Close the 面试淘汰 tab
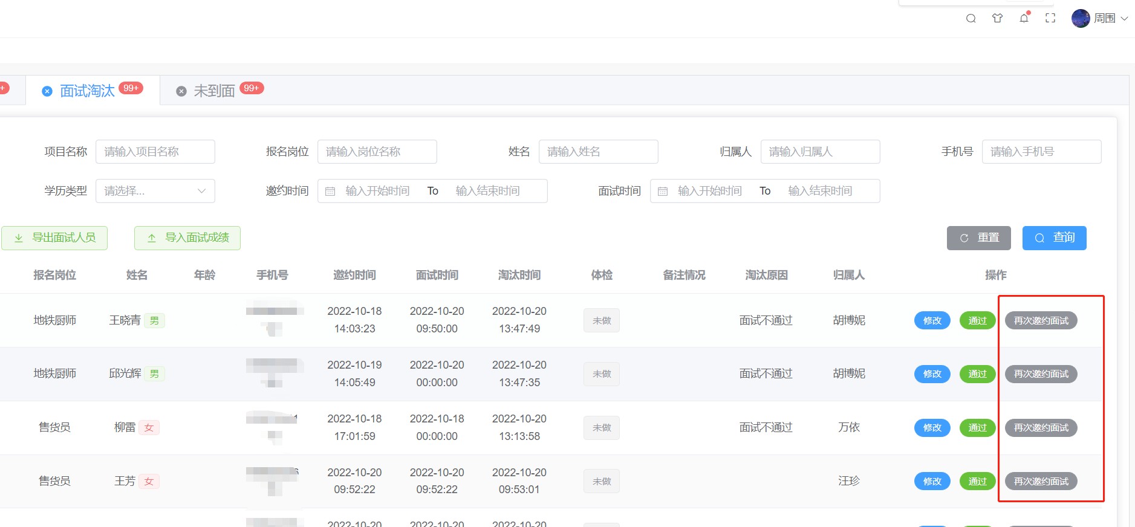Image resolution: width=1135 pixels, height=527 pixels. [x=47, y=91]
